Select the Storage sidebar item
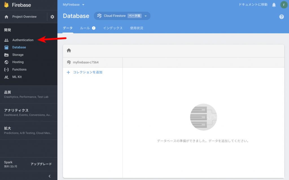The image size is (289, 180). point(18,55)
